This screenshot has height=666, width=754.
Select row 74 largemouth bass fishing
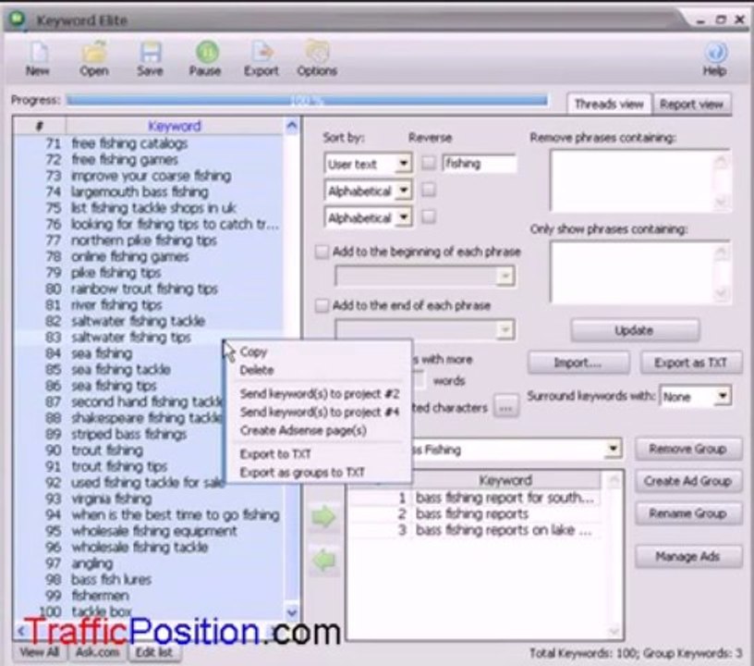click(149, 191)
